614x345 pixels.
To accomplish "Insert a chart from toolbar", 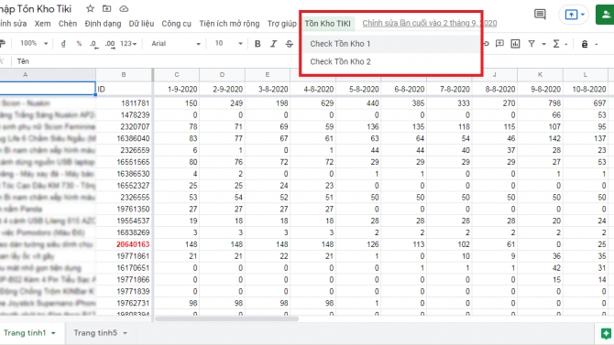I will (x=515, y=44).
